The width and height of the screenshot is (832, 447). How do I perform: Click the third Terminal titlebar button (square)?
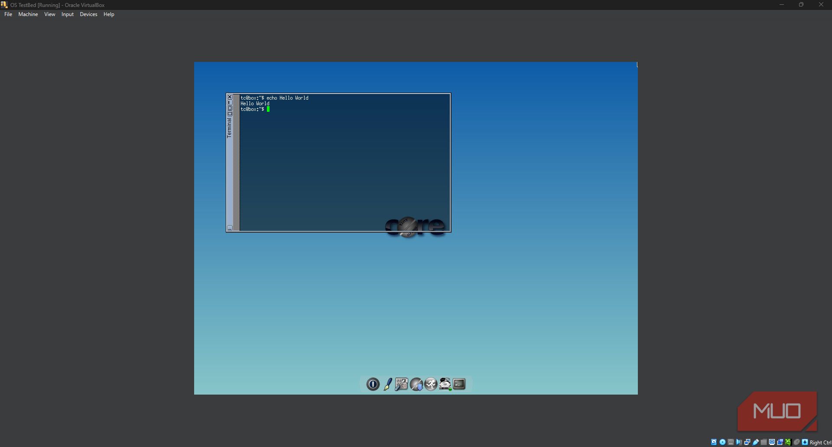(x=230, y=108)
